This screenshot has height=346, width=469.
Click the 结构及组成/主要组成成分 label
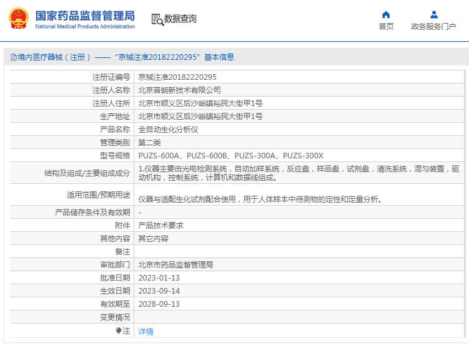point(87,173)
